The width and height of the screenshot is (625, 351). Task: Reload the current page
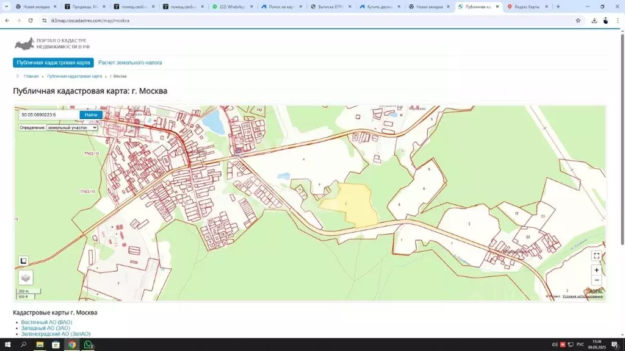pyautogui.click(x=31, y=20)
